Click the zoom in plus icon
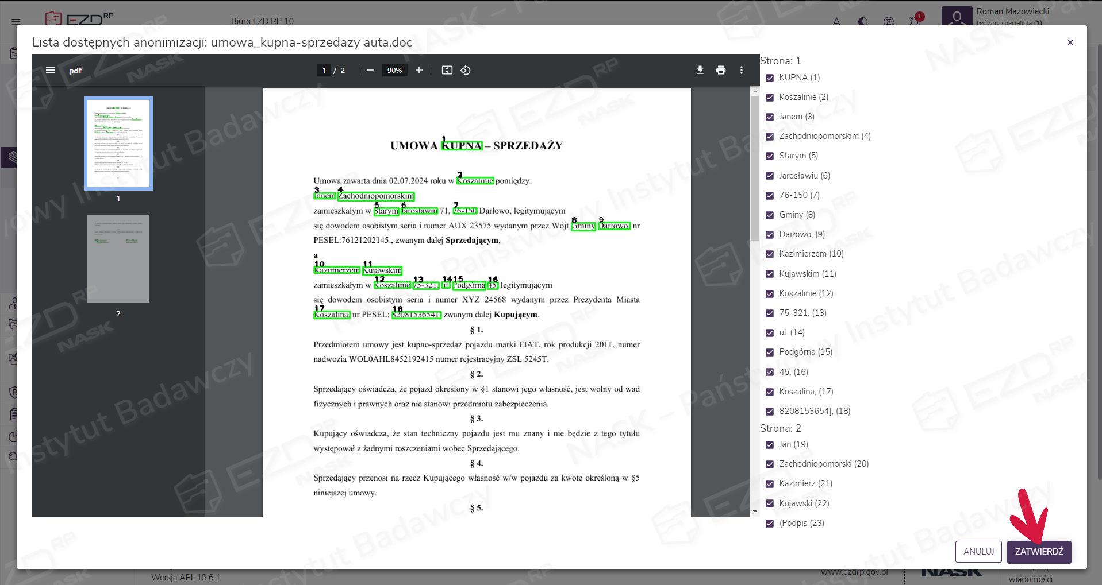1102x585 pixels. (x=419, y=70)
